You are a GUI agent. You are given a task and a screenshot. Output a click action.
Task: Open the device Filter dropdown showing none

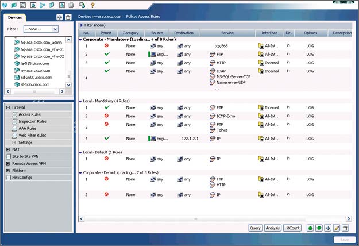41,29
